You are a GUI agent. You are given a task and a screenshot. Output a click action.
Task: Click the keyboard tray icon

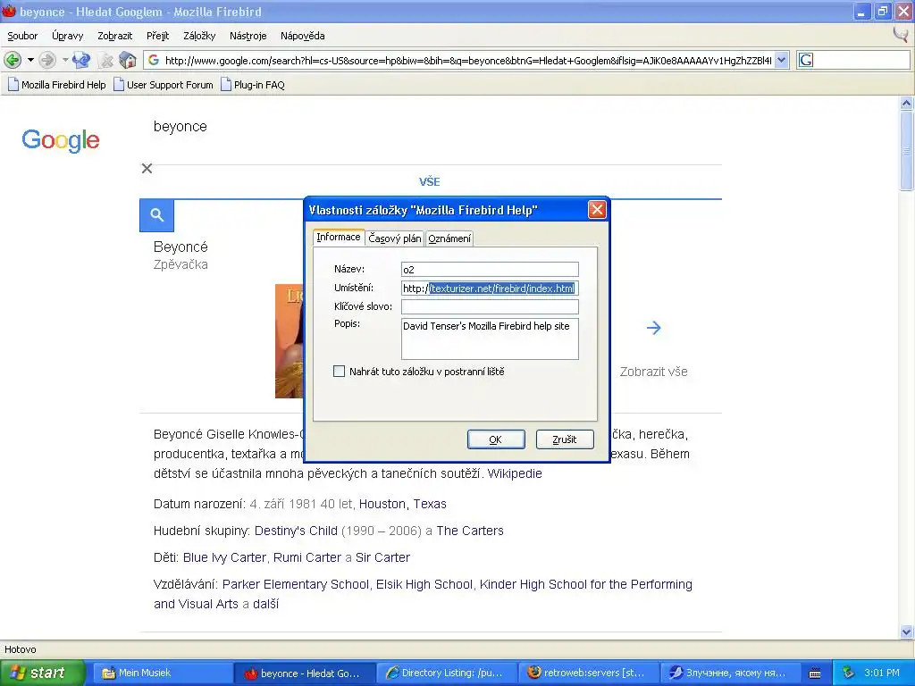pos(815,673)
